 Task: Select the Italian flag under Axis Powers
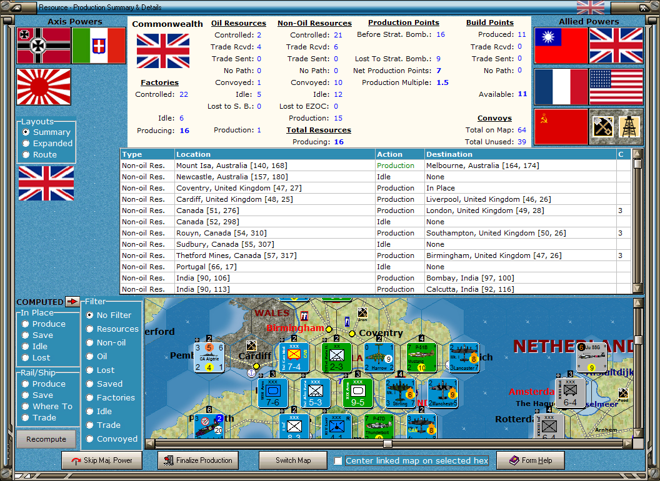pos(99,46)
